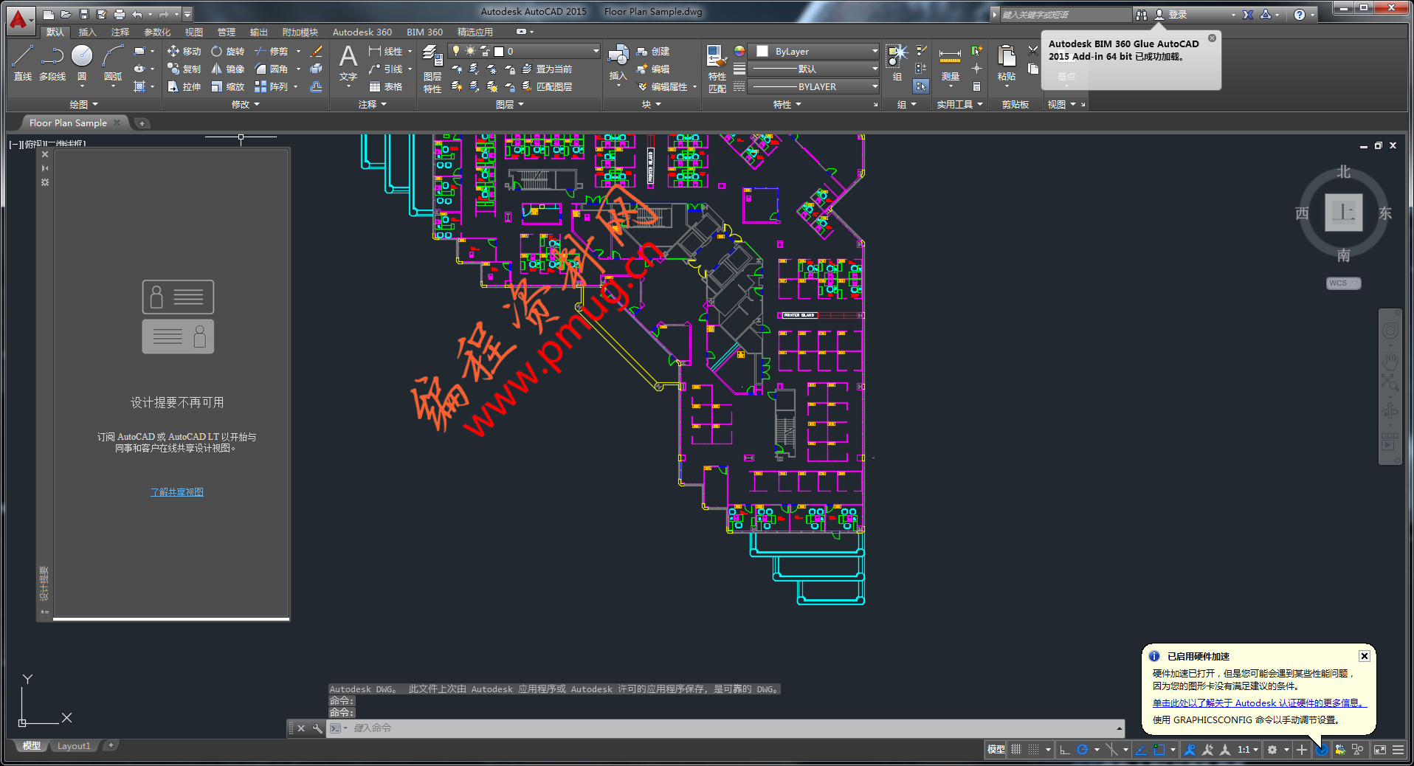Toggle clean screen icon in status bar
Viewport: 1414px width, 766px height.
click(x=1379, y=749)
